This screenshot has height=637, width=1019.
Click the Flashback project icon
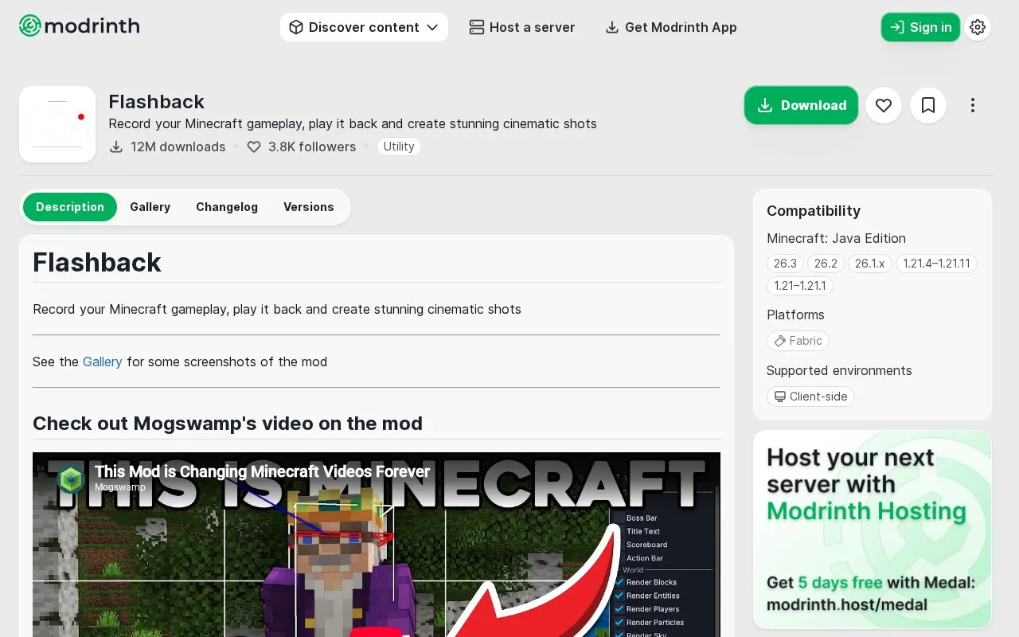57,124
